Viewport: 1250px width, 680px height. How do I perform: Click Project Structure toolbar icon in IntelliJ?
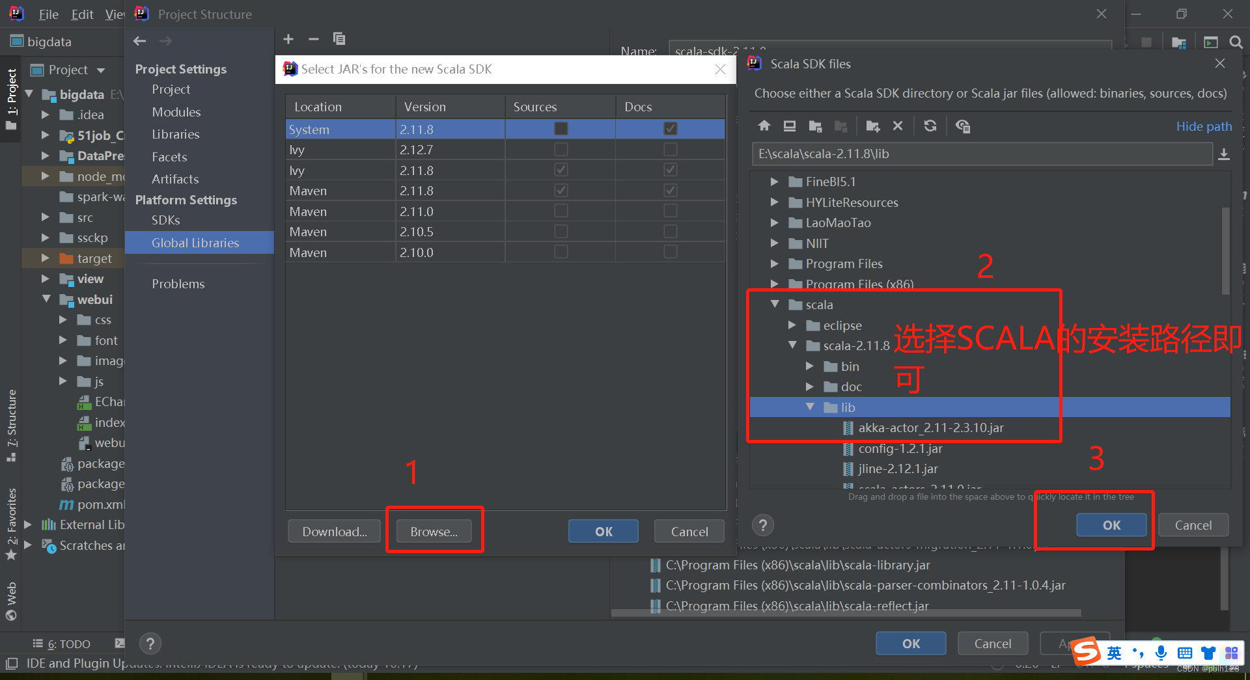1179,42
